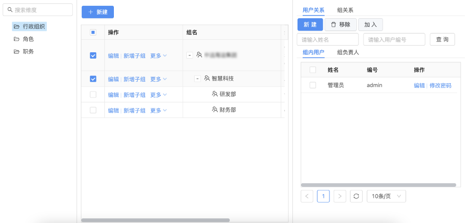Click the 查询 button
The width and height of the screenshot is (467, 223).
(442, 39)
